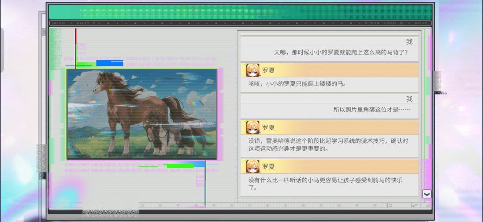Click the 40 mark on the bottom ruler
Image resolution: width=483 pixels, height=222 pixels.
196,205
